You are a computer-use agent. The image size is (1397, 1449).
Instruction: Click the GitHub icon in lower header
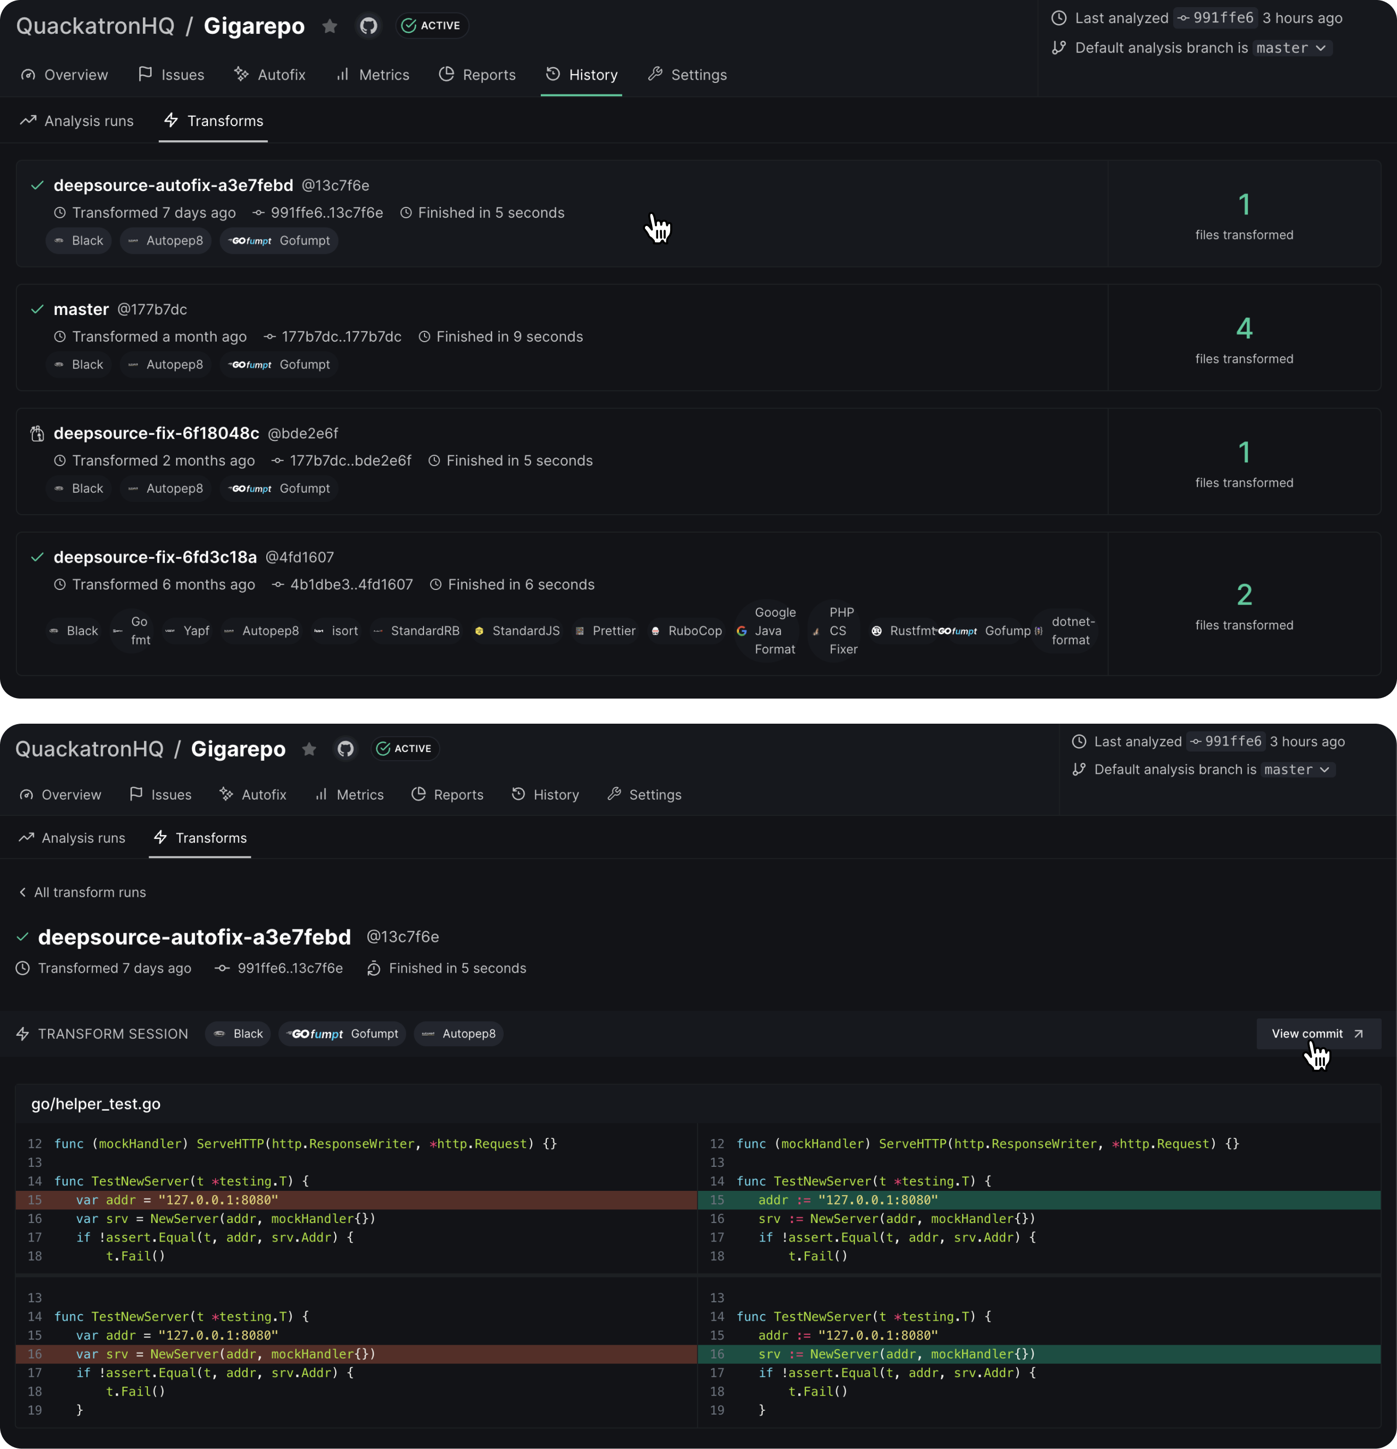coord(345,749)
